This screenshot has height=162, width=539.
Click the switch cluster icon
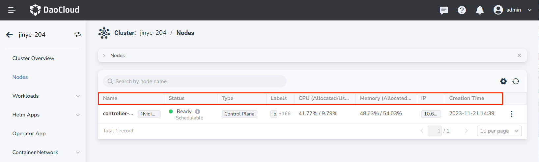pos(77,35)
